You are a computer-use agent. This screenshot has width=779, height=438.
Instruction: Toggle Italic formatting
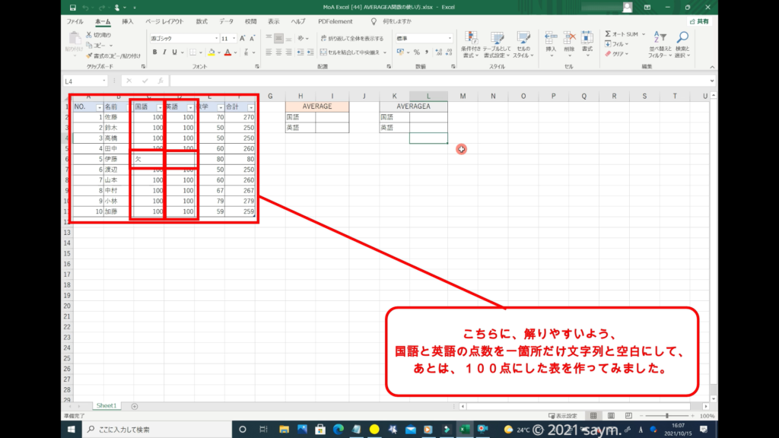coord(165,52)
